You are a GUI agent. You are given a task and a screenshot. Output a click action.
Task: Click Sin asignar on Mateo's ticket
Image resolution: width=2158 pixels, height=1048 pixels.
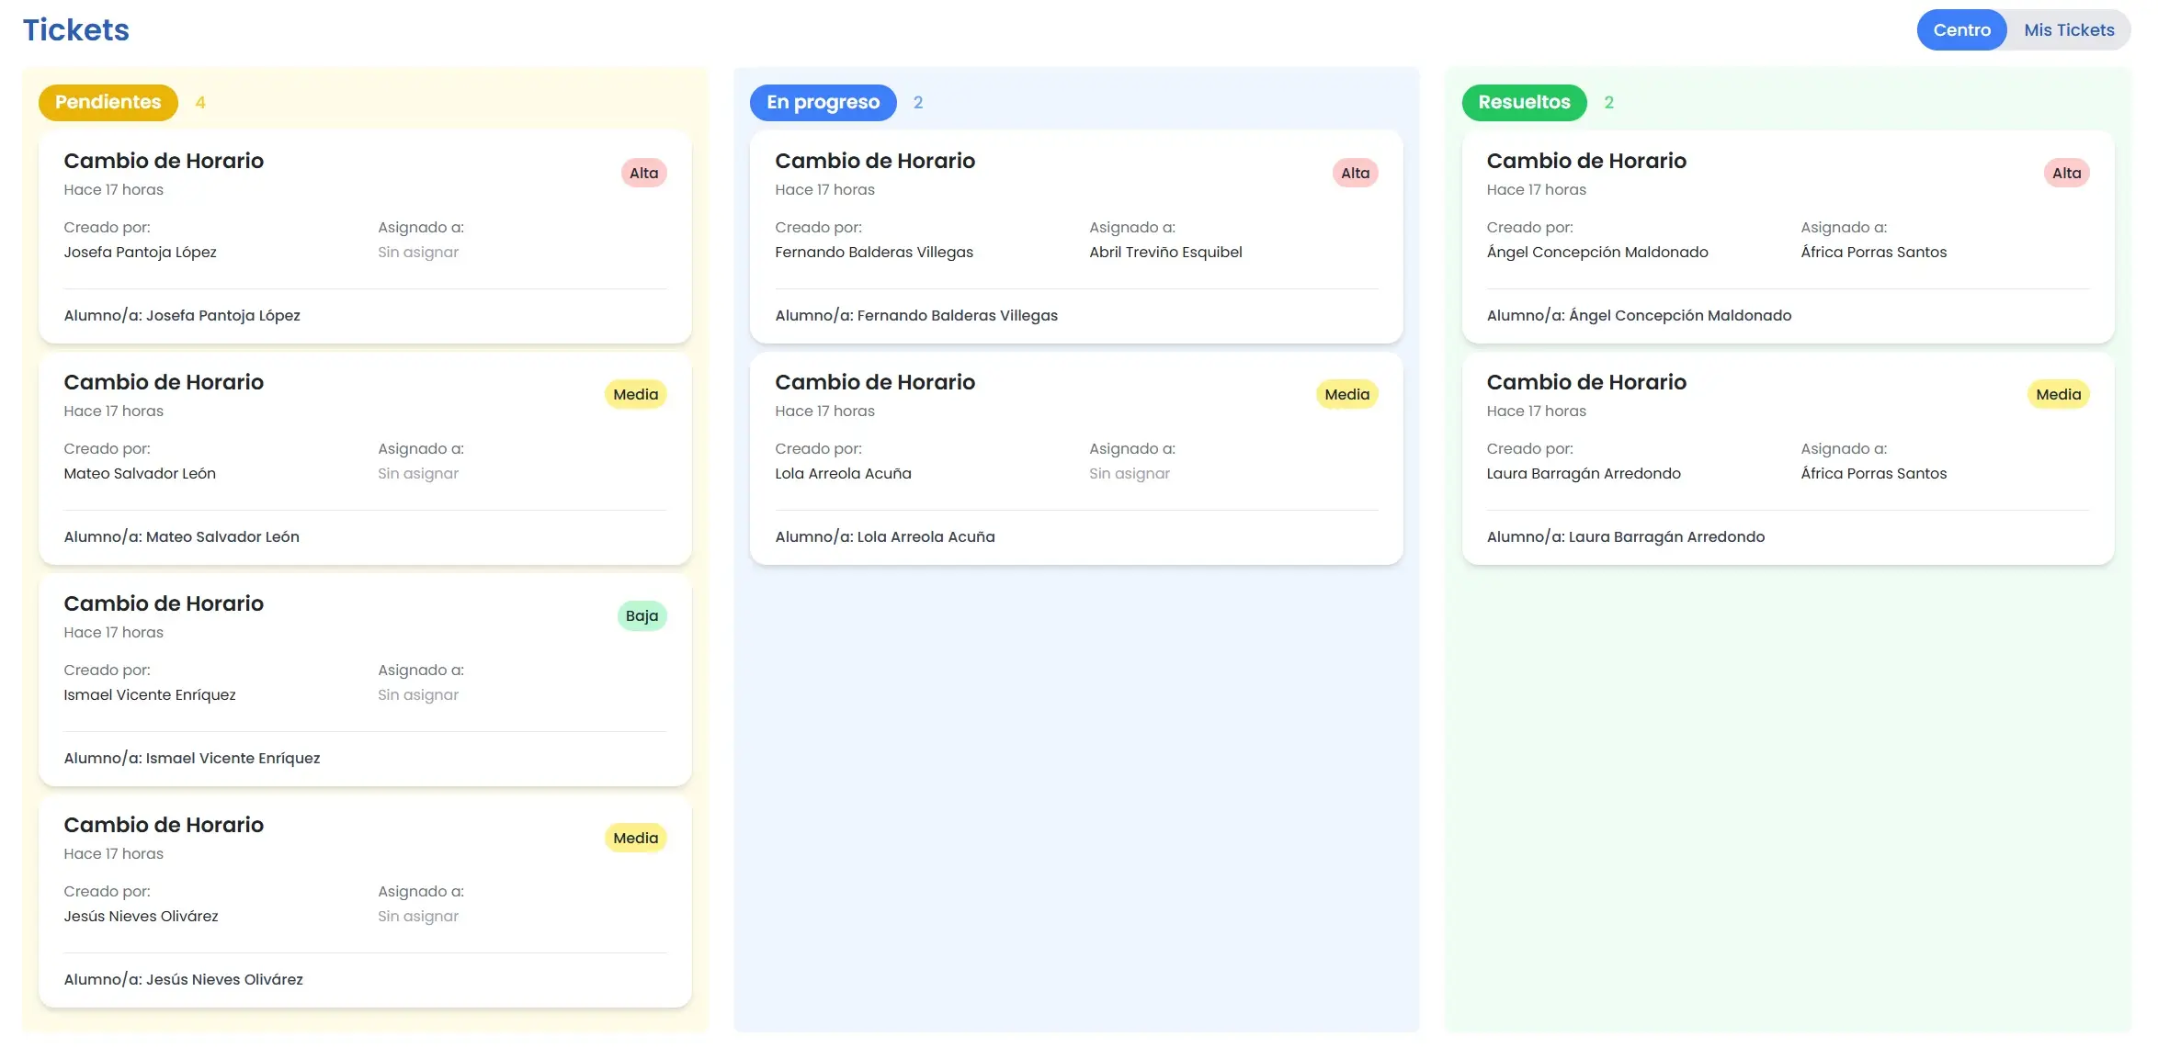pos(418,473)
